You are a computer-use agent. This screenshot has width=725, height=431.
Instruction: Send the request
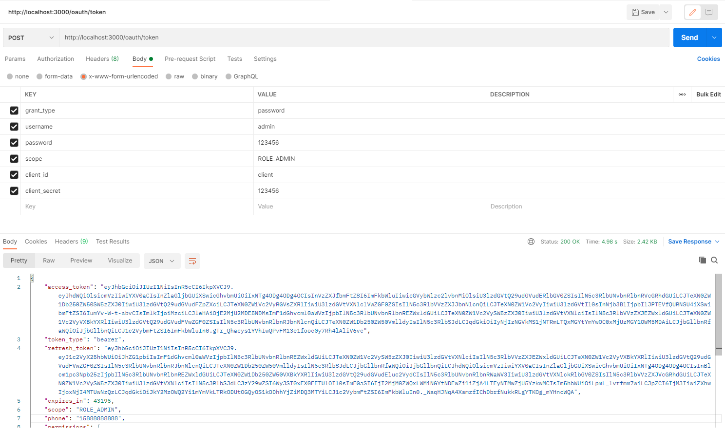pyautogui.click(x=689, y=37)
